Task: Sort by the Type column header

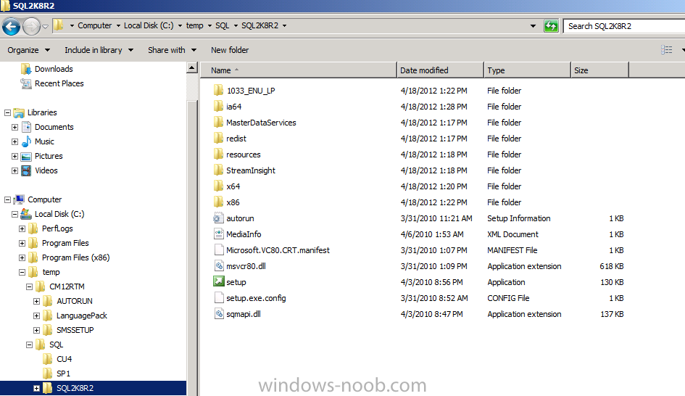Action: click(527, 70)
